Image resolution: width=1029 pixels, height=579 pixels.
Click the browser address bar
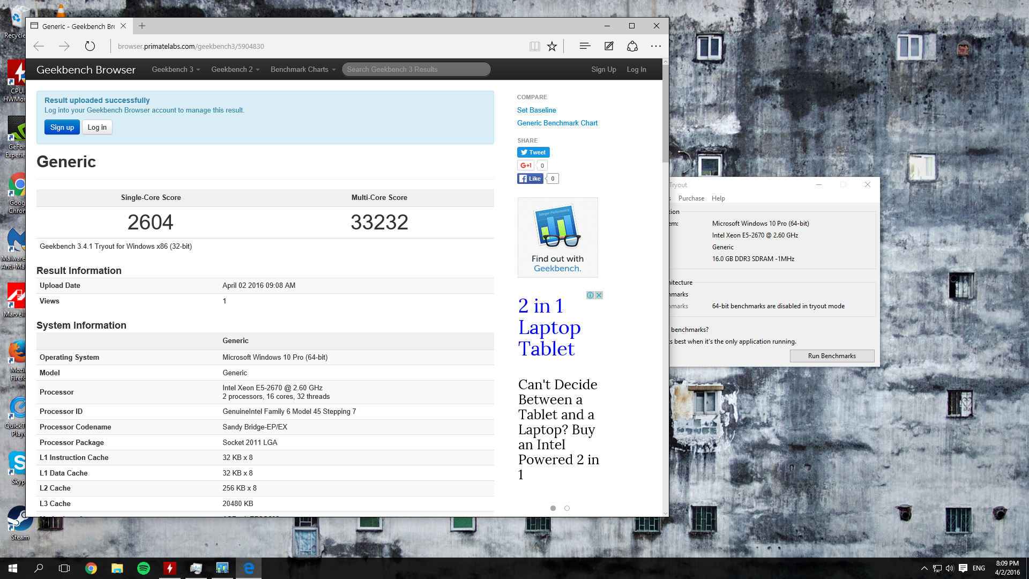click(319, 46)
